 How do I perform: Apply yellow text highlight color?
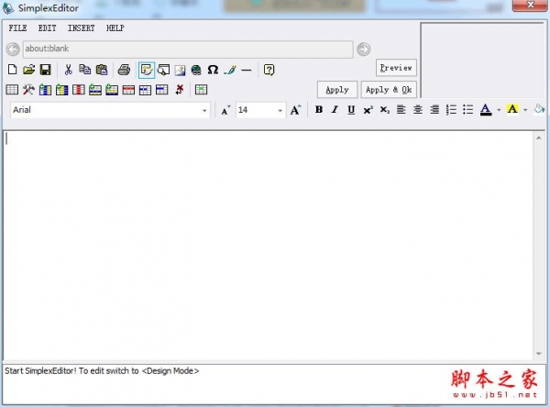512,109
